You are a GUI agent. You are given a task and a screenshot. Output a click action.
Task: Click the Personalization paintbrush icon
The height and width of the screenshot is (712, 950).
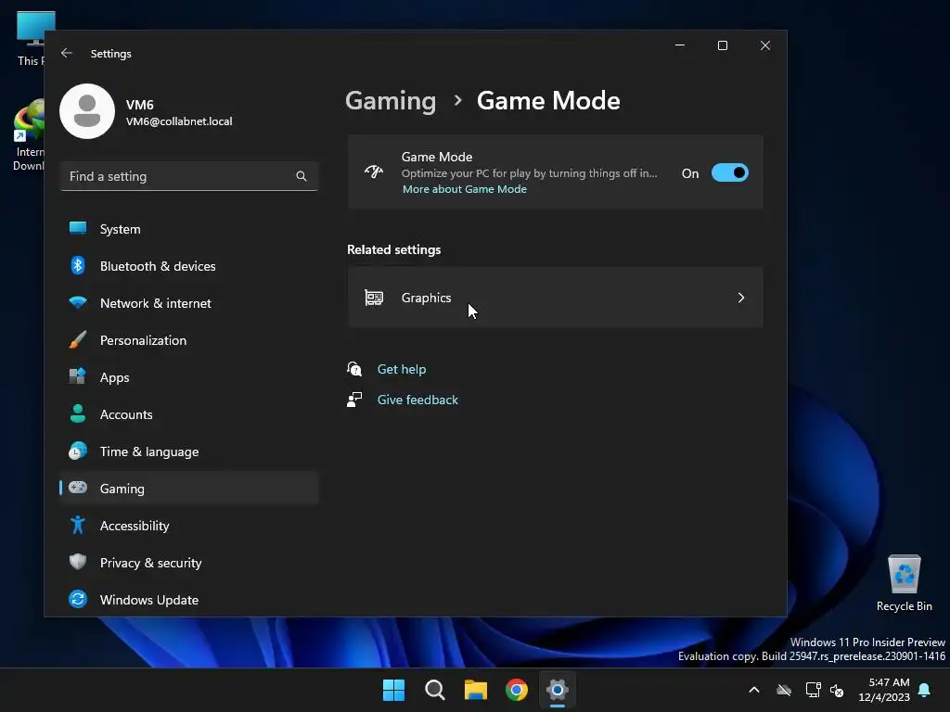click(78, 339)
